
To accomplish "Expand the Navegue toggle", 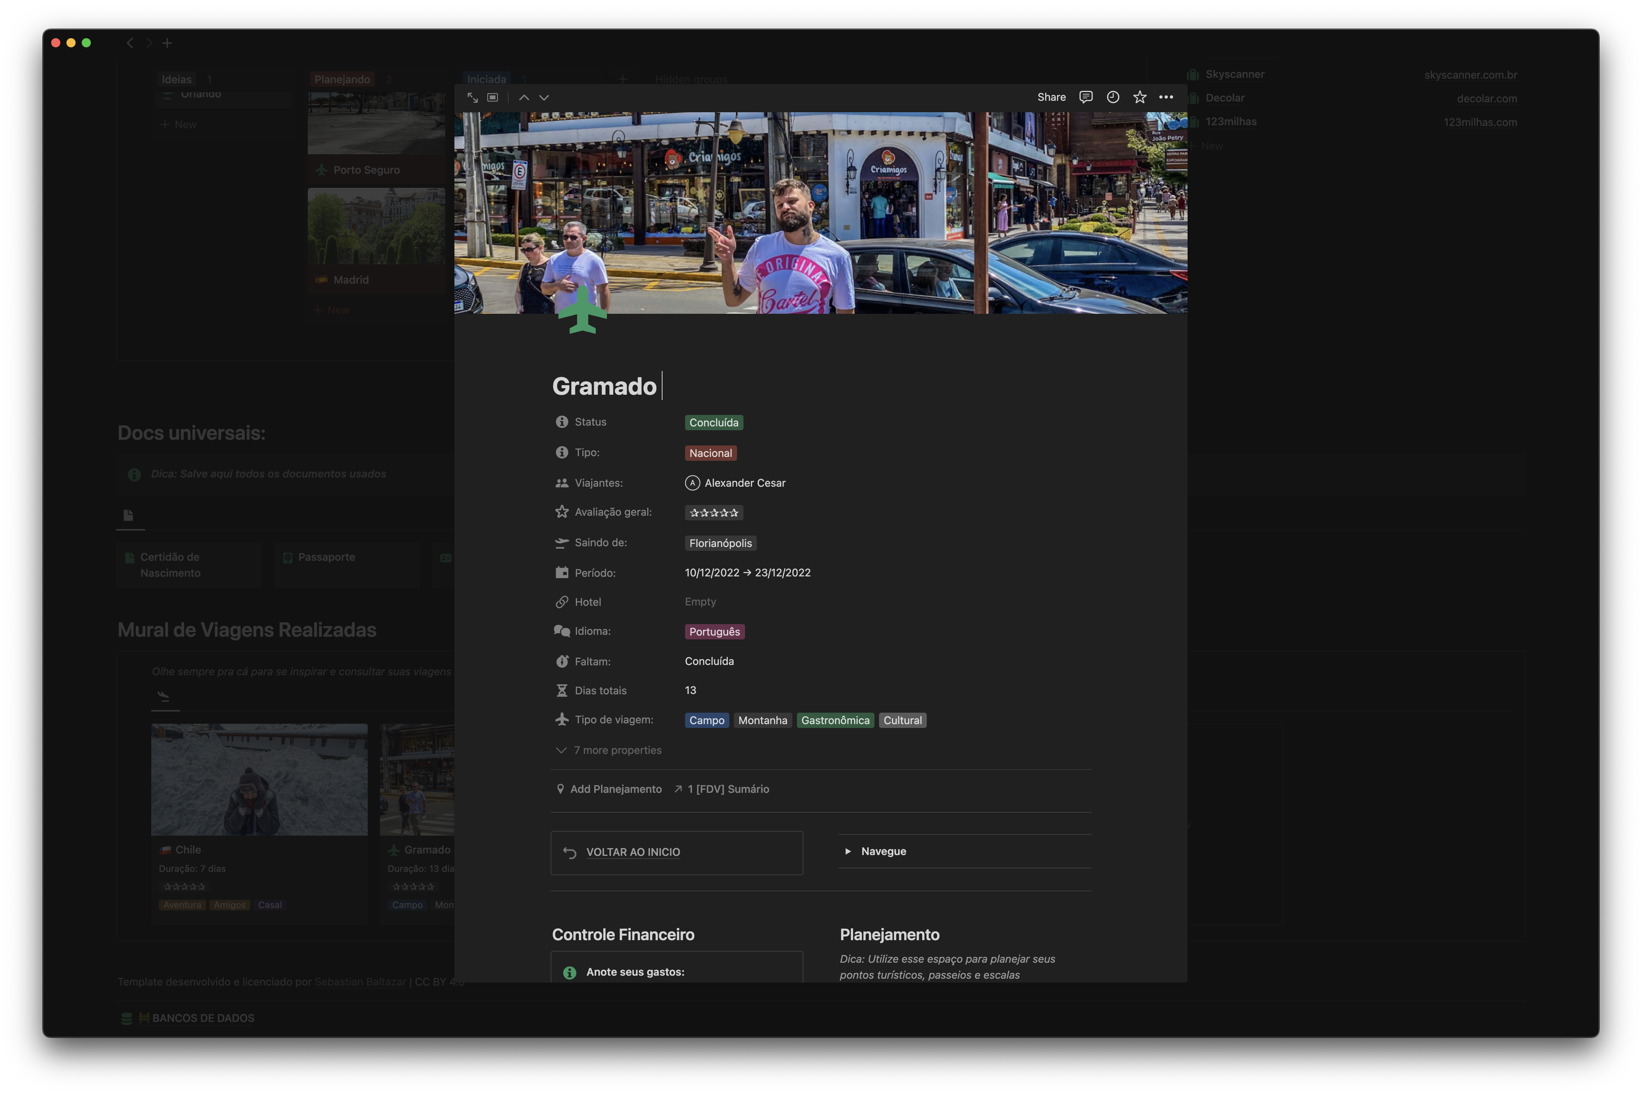I will point(848,852).
